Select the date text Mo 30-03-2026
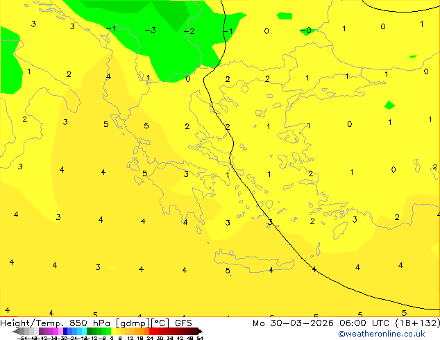 (x=293, y=323)
